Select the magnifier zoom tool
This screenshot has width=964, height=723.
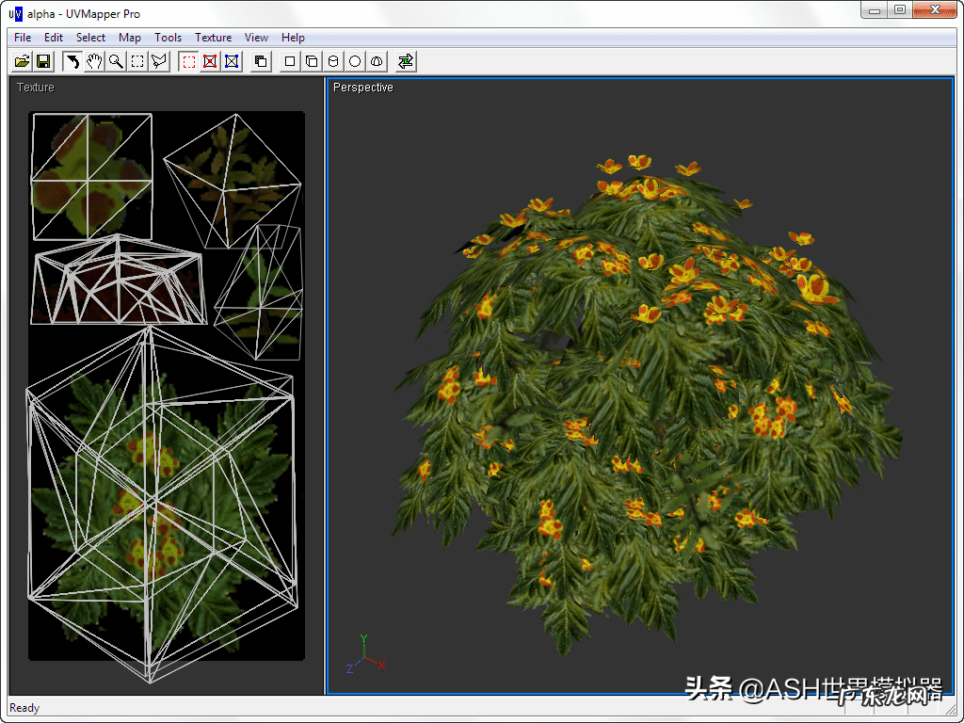[x=116, y=61]
